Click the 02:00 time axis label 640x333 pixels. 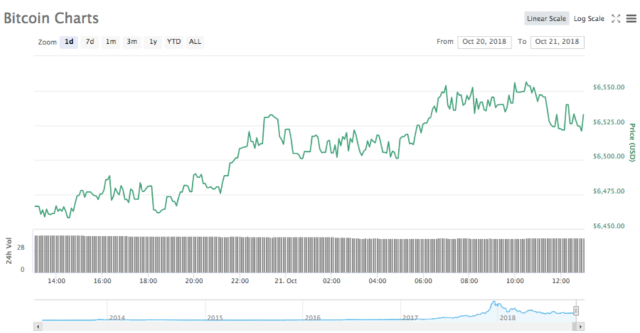(x=332, y=281)
